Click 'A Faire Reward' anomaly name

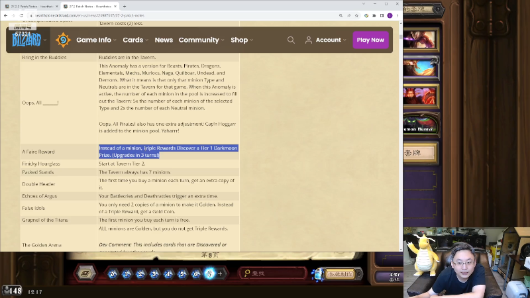[38, 152]
